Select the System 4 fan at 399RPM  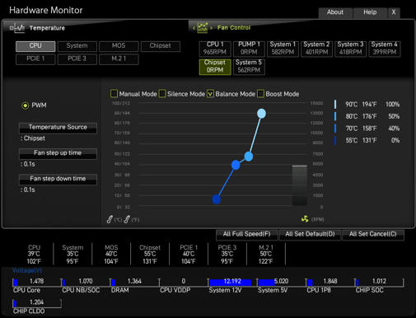385,49
